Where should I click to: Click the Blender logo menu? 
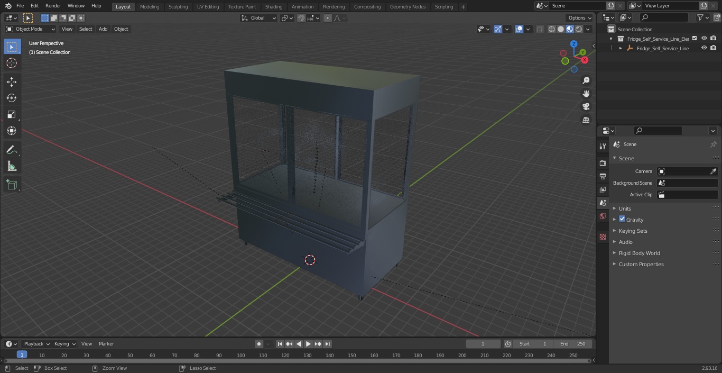tap(8, 6)
